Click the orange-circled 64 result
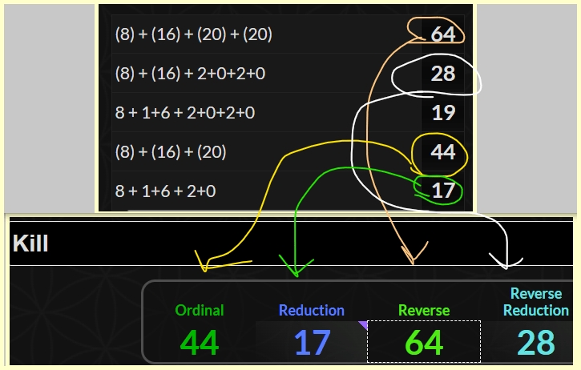Viewport: 581px width, 370px height. [443, 34]
